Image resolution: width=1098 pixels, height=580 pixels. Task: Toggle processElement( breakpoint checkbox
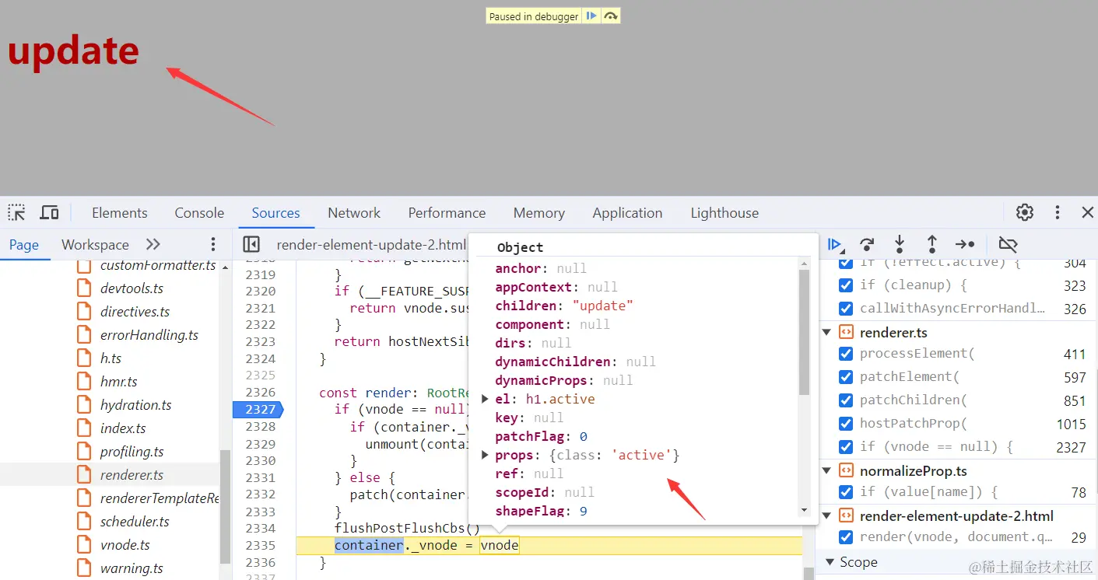coord(846,354)
